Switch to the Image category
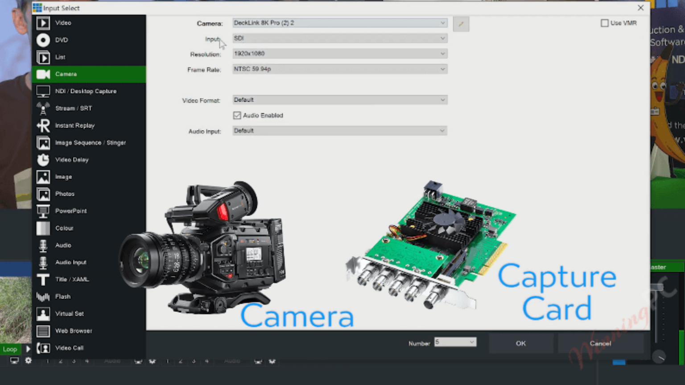 89,177
